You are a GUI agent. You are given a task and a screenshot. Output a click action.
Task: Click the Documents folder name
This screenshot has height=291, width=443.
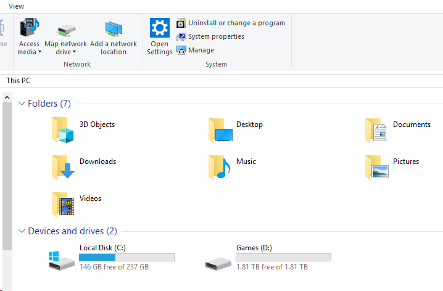pos(412,125)
